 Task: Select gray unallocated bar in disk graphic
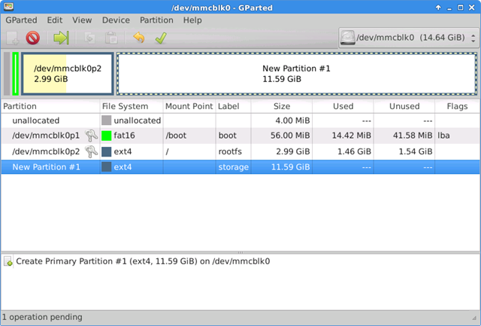pyautogui.click(x=7, y=74)
